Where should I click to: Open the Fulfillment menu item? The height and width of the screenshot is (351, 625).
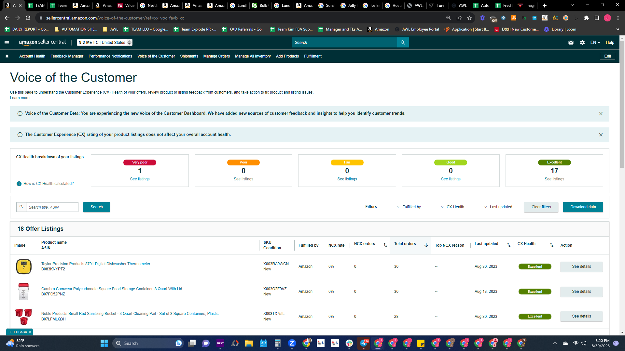point(313,56)
